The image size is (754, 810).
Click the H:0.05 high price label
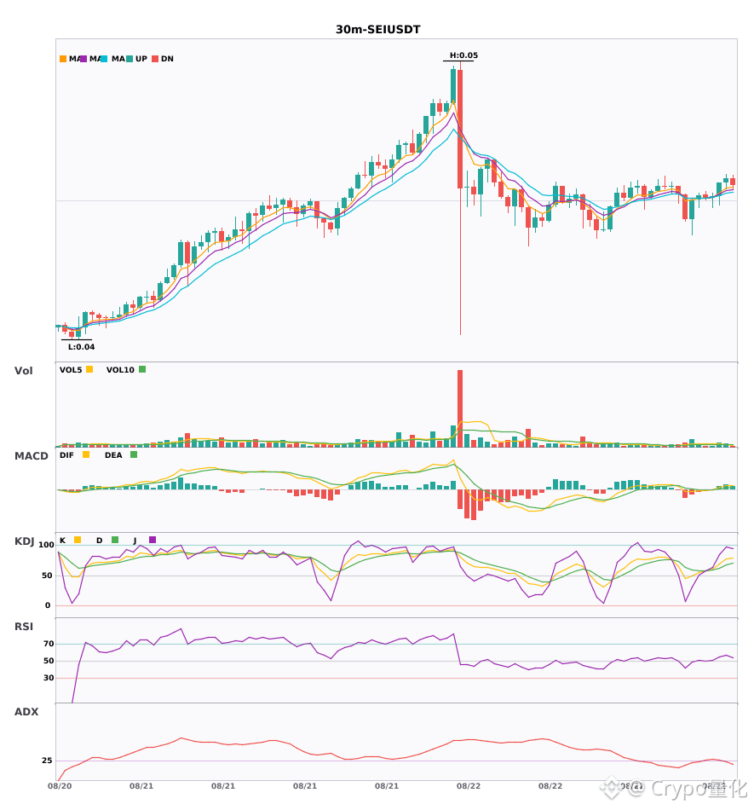(463, 55)
